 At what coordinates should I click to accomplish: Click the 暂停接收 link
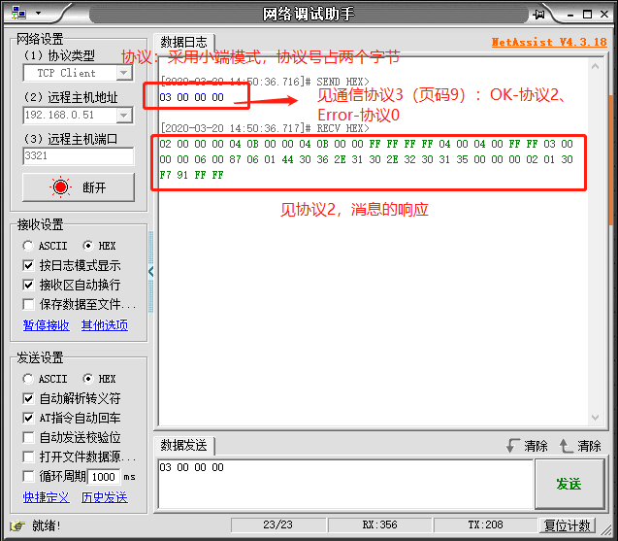click(x=47, y=325)
